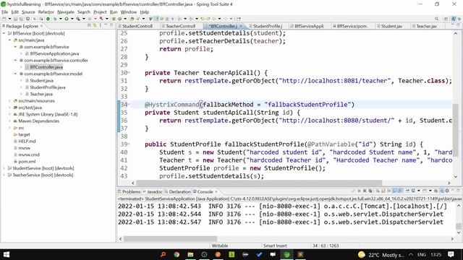Image resolution: width=463 pixels, height=260 pixels.
Task: Open the Refactor menu
Action: (46, 12)
